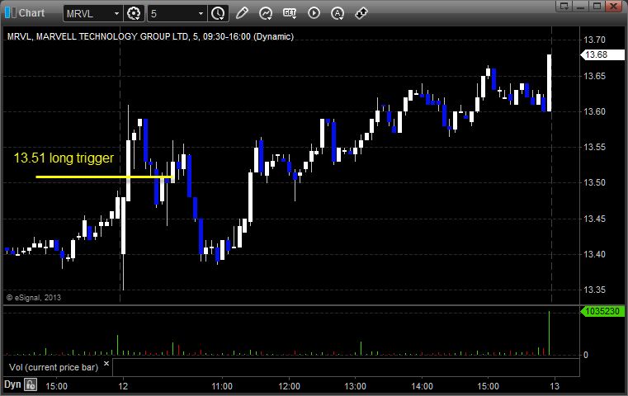The image size is (628, 396).
Task: Open the time template clock menu
Action: pyautogui.click(x=219, y=13)
